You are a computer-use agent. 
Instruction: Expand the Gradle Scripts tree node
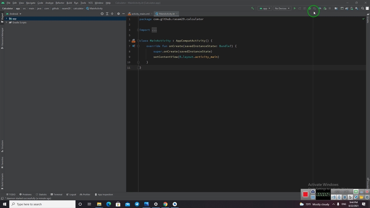[x=6, y=23]
